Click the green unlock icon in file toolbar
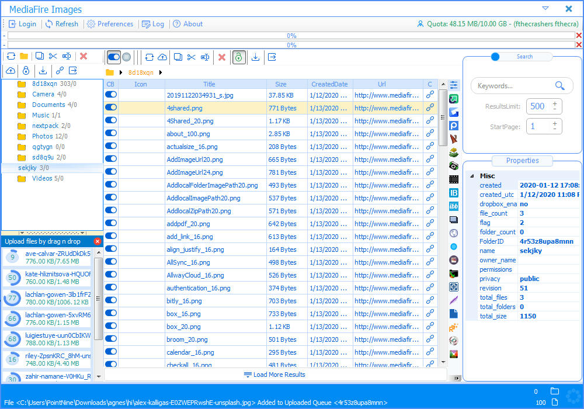 239,57
